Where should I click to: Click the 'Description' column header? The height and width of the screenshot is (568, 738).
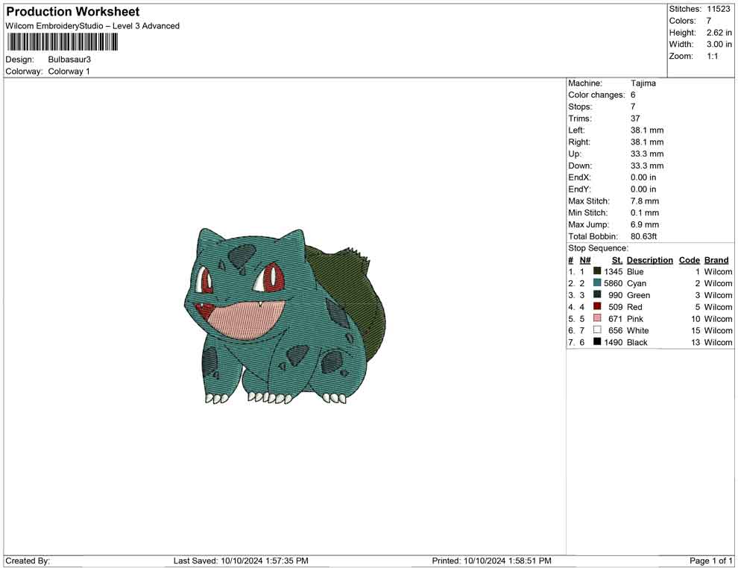[650, 260]
